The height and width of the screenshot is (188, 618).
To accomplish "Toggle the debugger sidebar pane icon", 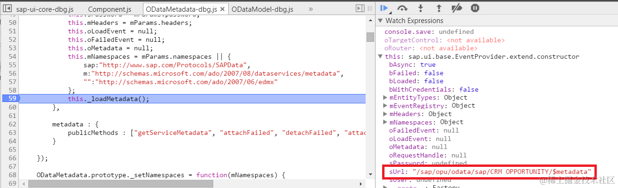I will point(360,8).
